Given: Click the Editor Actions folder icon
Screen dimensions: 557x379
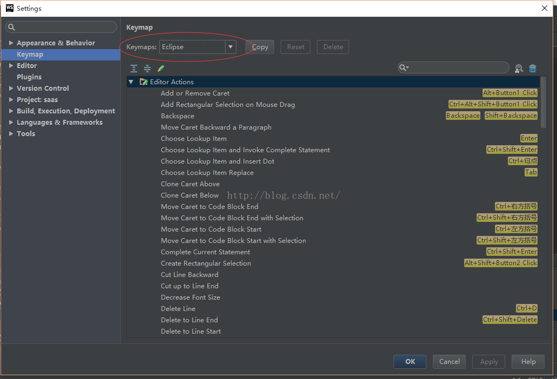Looking at the screenshot, I should point(144,82).
